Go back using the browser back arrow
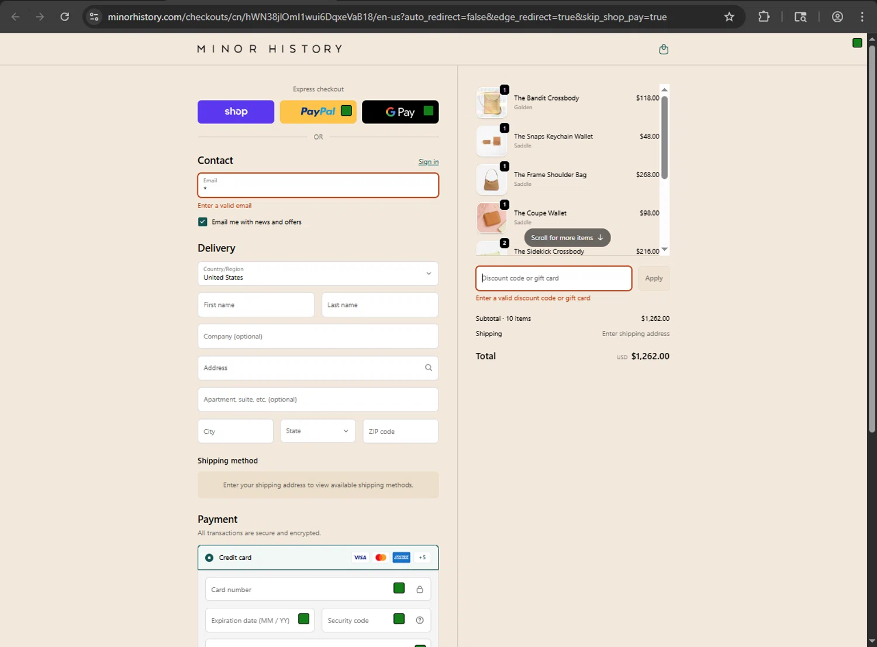Image resolution: width=877 pixels, height=647 pixels. [16, 17]
